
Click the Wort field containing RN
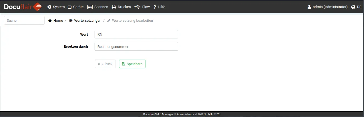[x=136, y=34]
